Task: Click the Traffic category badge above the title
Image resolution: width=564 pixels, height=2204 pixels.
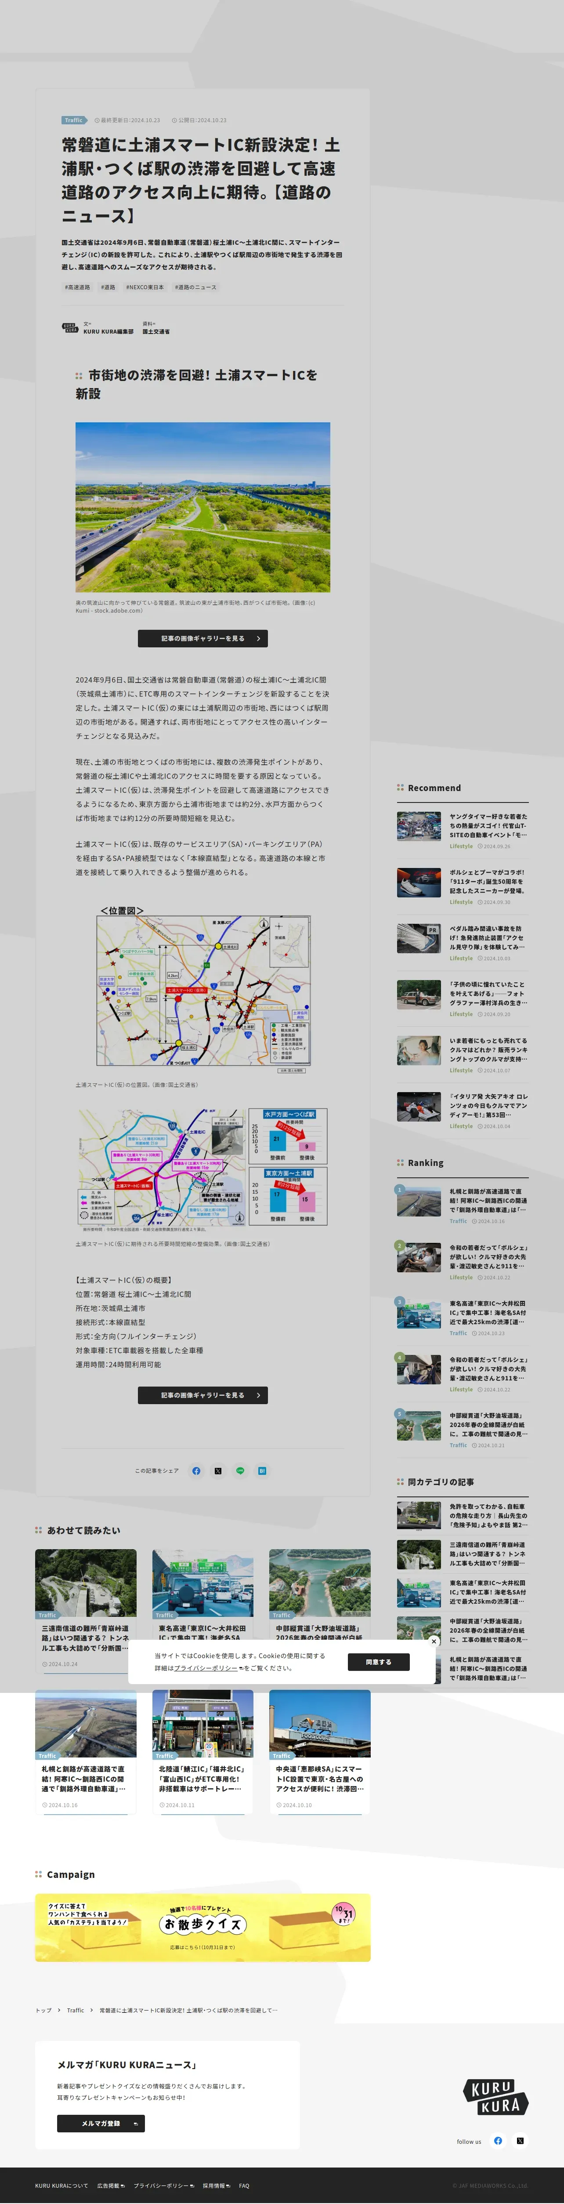Action: click(x=74, y=120)
